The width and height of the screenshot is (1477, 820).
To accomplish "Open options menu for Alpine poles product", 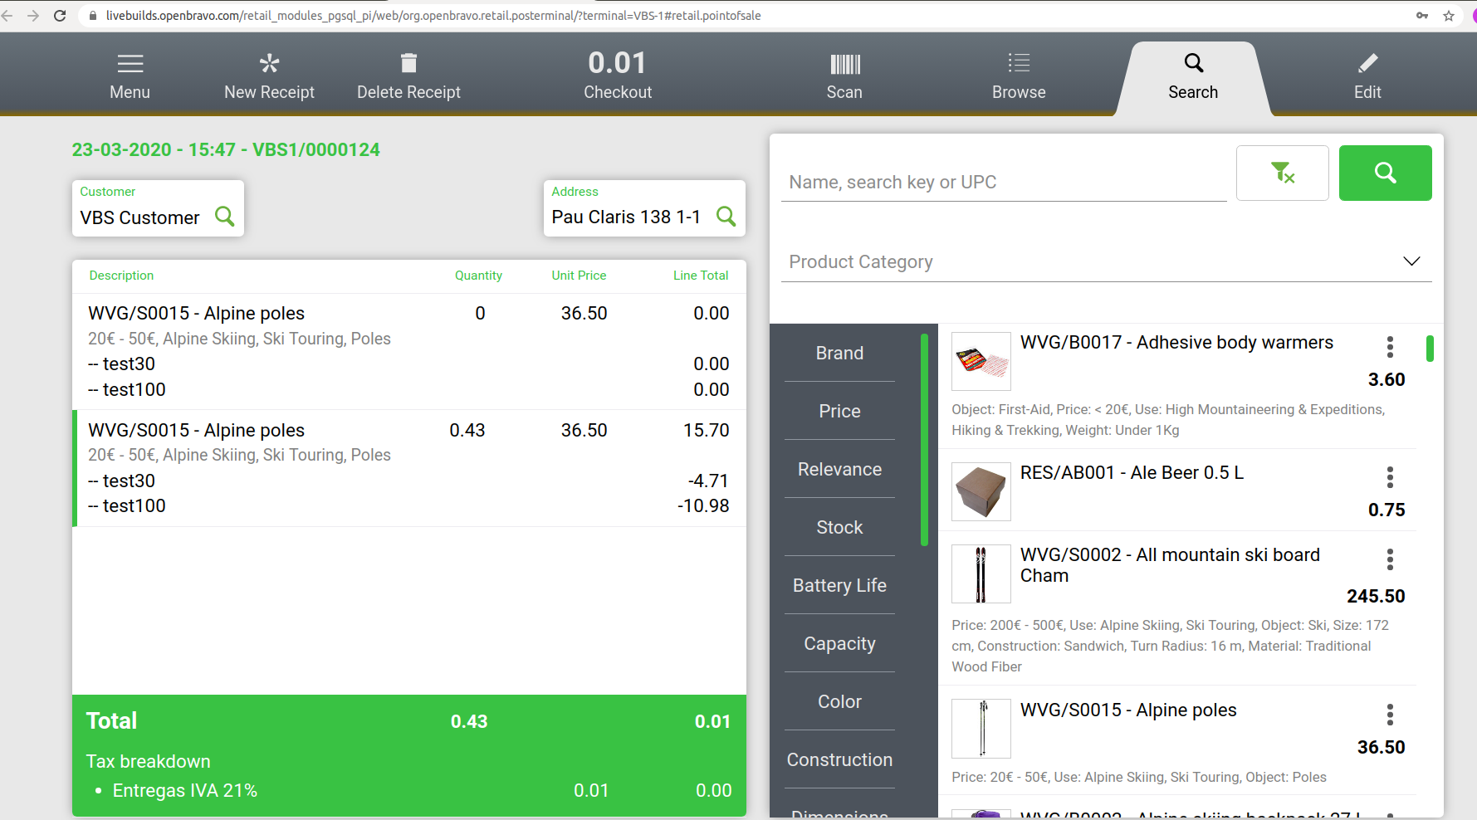I will 1390,715.
